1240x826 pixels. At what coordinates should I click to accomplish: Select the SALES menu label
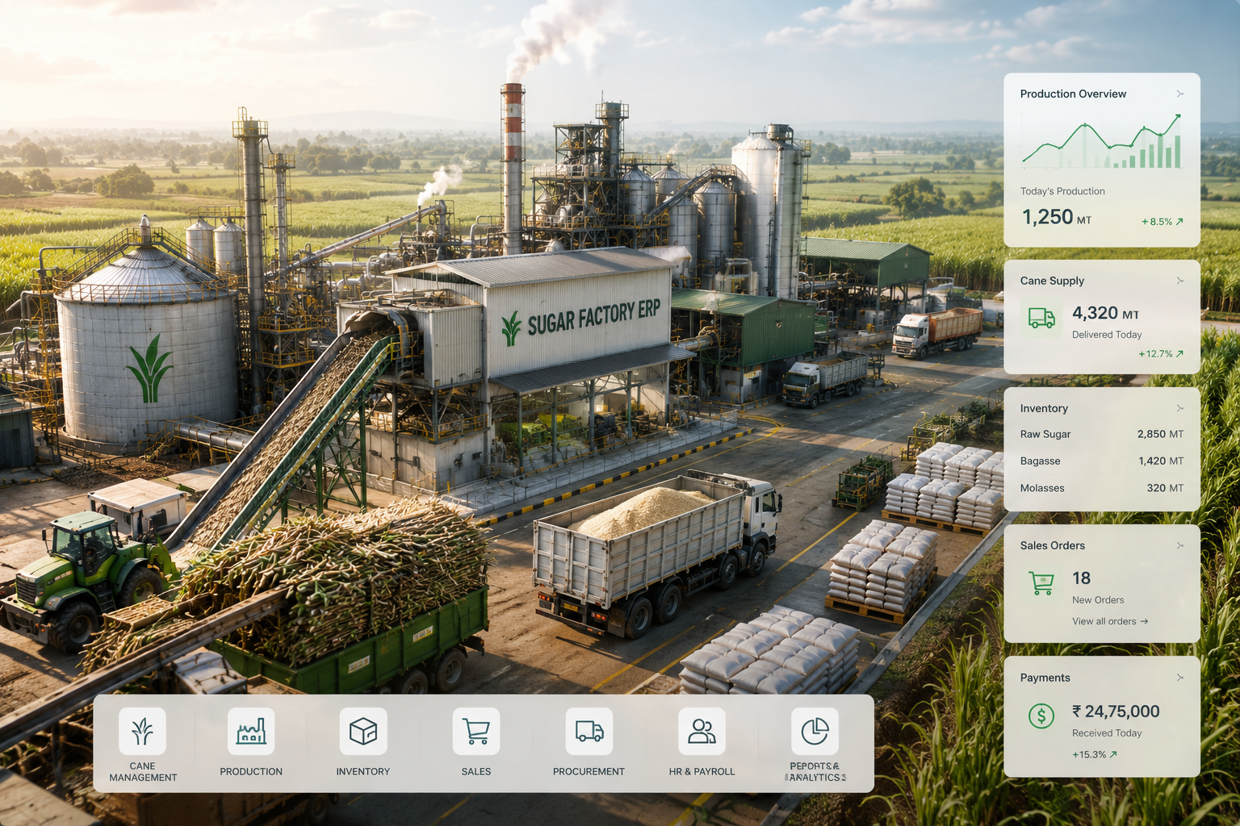click(x=476, y=772)
